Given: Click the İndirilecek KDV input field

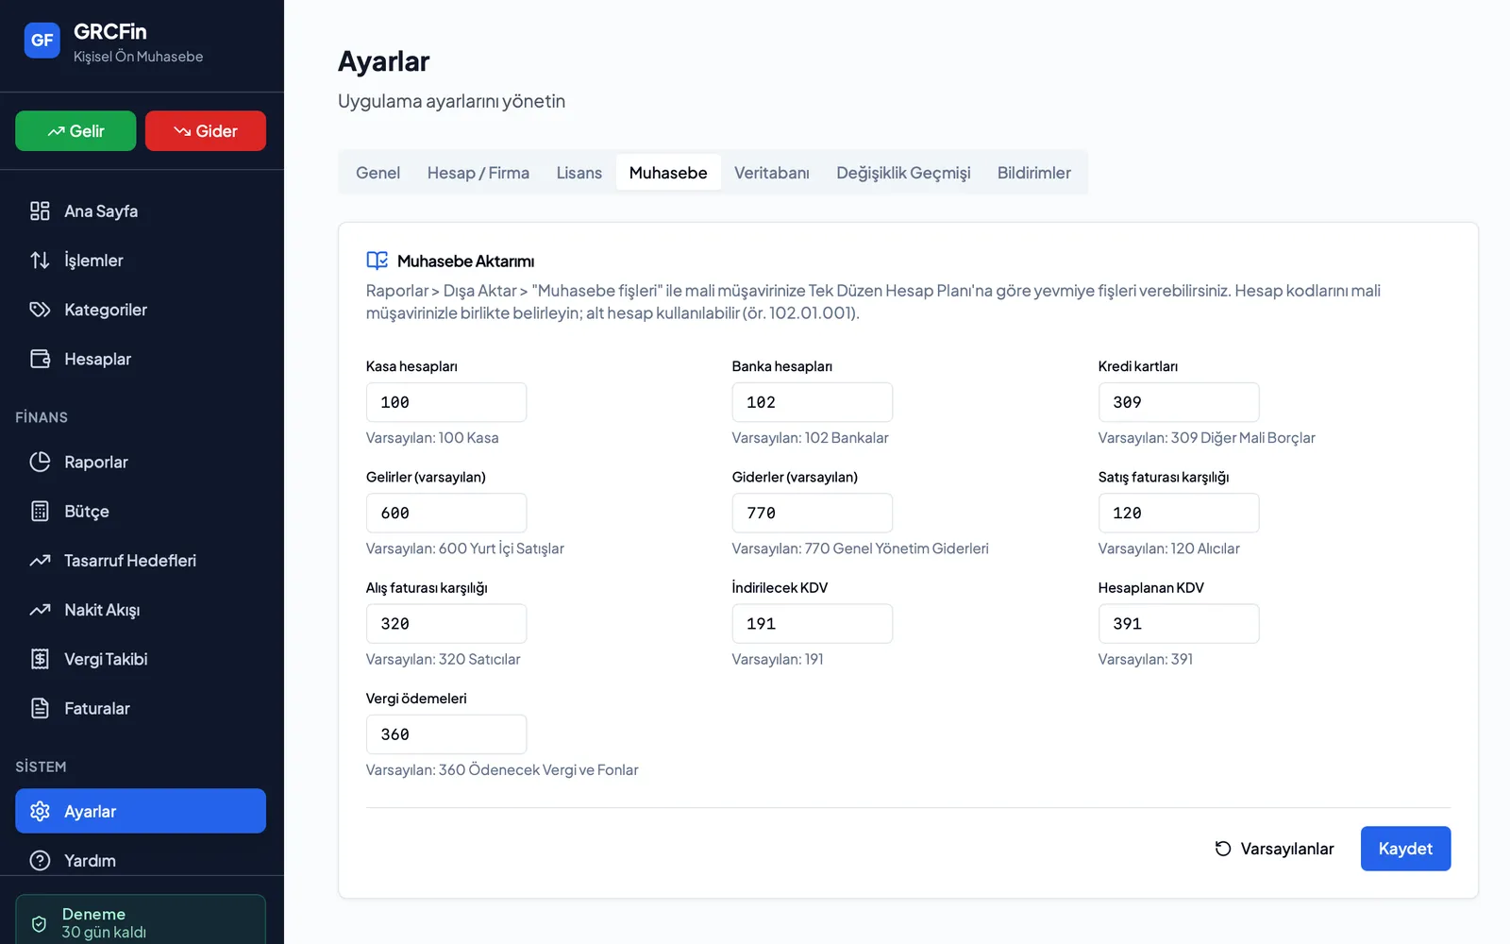Looking at the screenshot, I should pyautogui.click(x=813, y=624).
